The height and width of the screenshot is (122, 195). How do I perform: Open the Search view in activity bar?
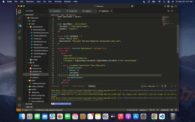(19, 18)
